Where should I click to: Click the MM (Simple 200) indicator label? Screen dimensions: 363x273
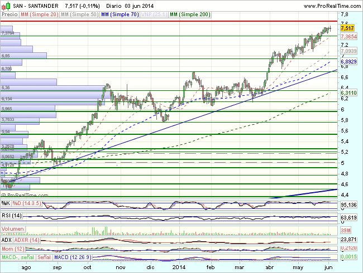click(190, 14)
